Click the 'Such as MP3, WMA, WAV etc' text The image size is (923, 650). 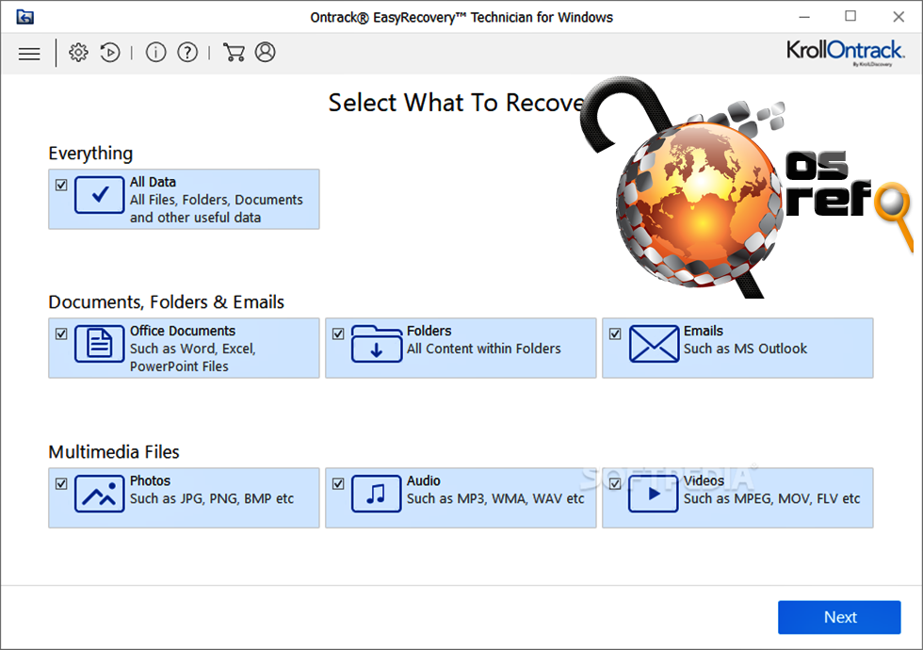495,498
